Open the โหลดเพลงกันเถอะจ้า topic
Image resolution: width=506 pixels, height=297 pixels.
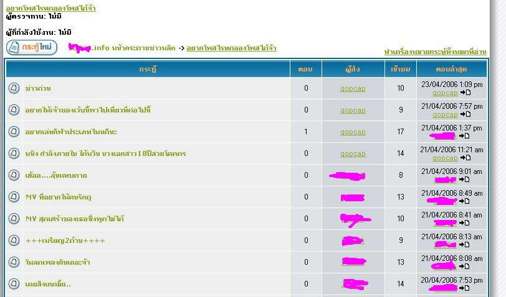click(58, 262)
